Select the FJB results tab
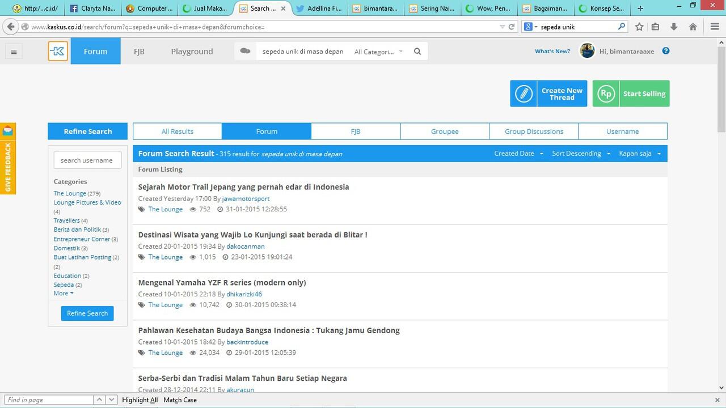 click(356, 131)
